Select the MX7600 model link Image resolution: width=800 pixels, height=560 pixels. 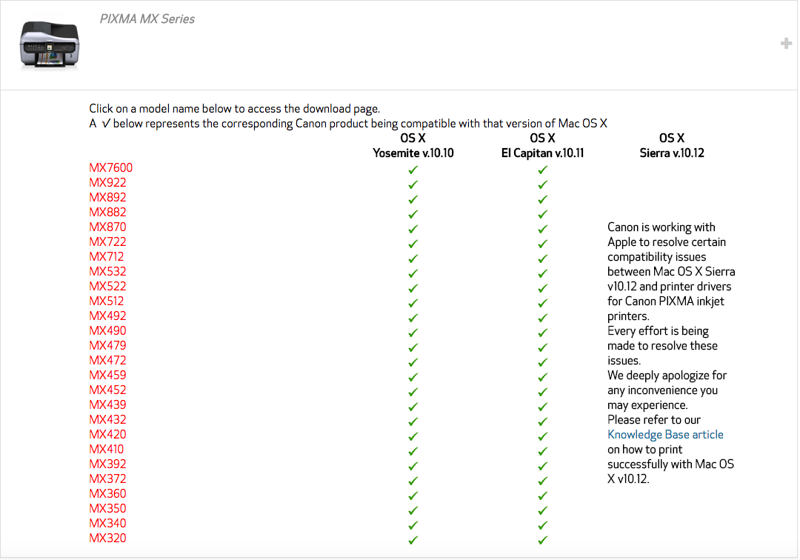pos(110,167)
